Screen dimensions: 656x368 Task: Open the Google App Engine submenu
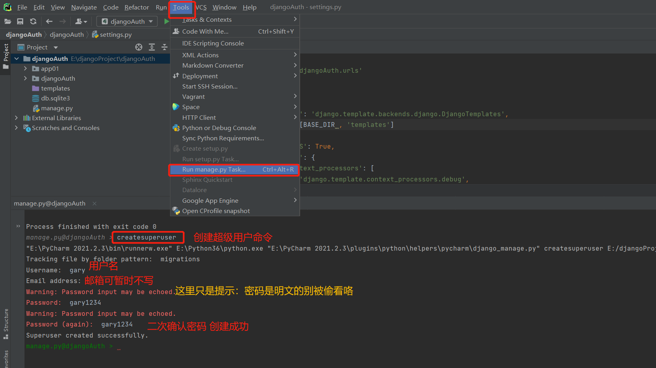(x=235, y=200)
